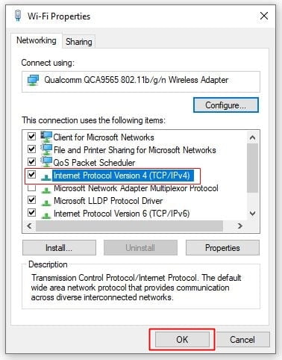Screen dimensions: 282x360
Task: Click the Configure... button
Action: pos(226,105)
